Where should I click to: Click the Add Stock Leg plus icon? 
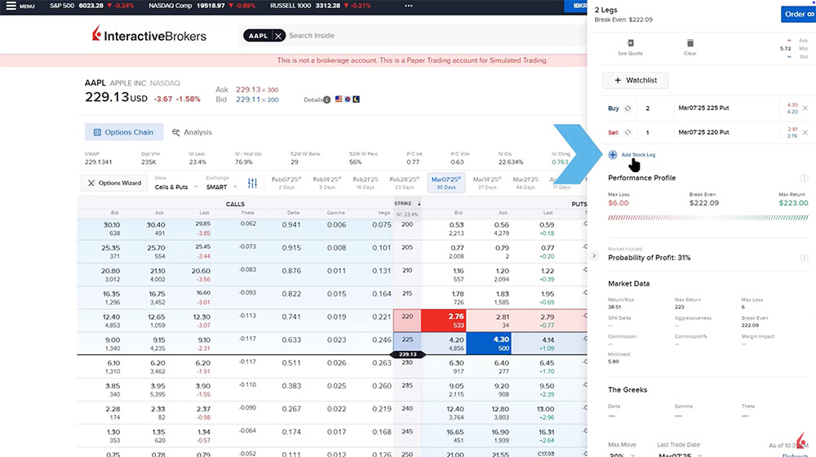(x=613, y=154)
